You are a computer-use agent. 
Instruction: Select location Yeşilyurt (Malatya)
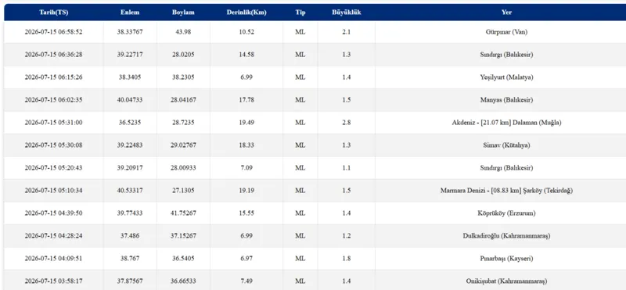pyautogui.click(x=506, y=77)
